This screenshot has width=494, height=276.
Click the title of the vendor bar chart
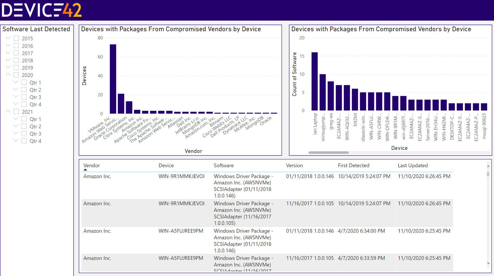[x=171, y=29]
